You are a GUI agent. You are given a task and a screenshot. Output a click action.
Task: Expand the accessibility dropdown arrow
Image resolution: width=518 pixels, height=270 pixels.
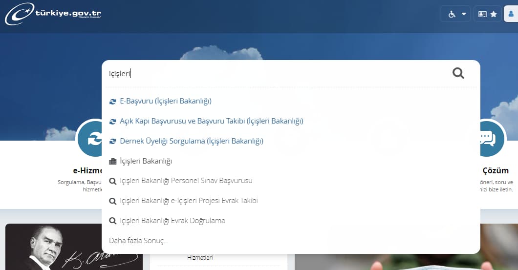(464, 14)
